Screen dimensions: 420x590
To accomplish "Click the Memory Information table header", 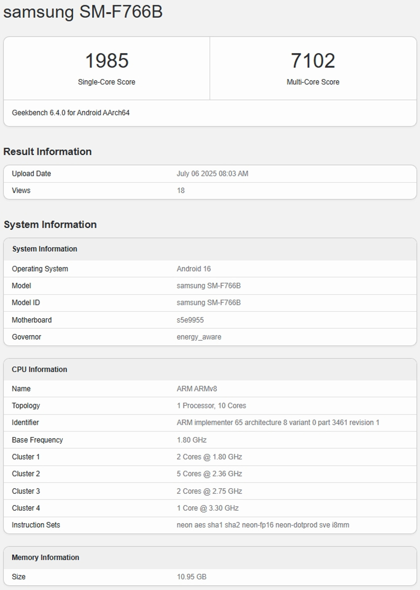I will (x=45, y=557).
